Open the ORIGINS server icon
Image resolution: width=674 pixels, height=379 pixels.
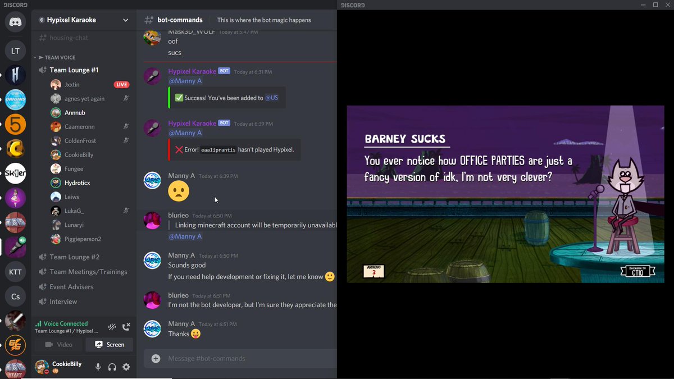[x=15, y=100]
